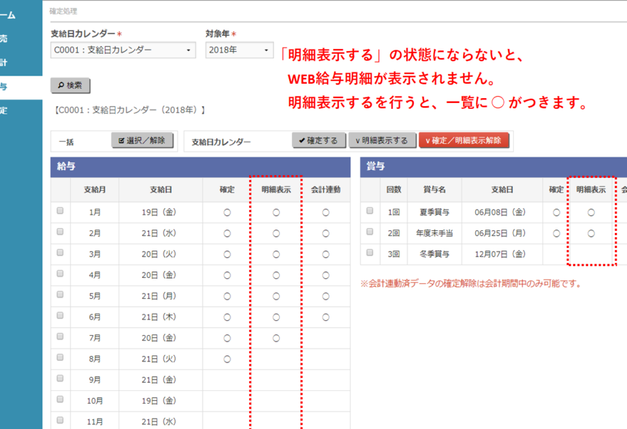Click the 選択／解除 bulk select button

tap(142, 140)
